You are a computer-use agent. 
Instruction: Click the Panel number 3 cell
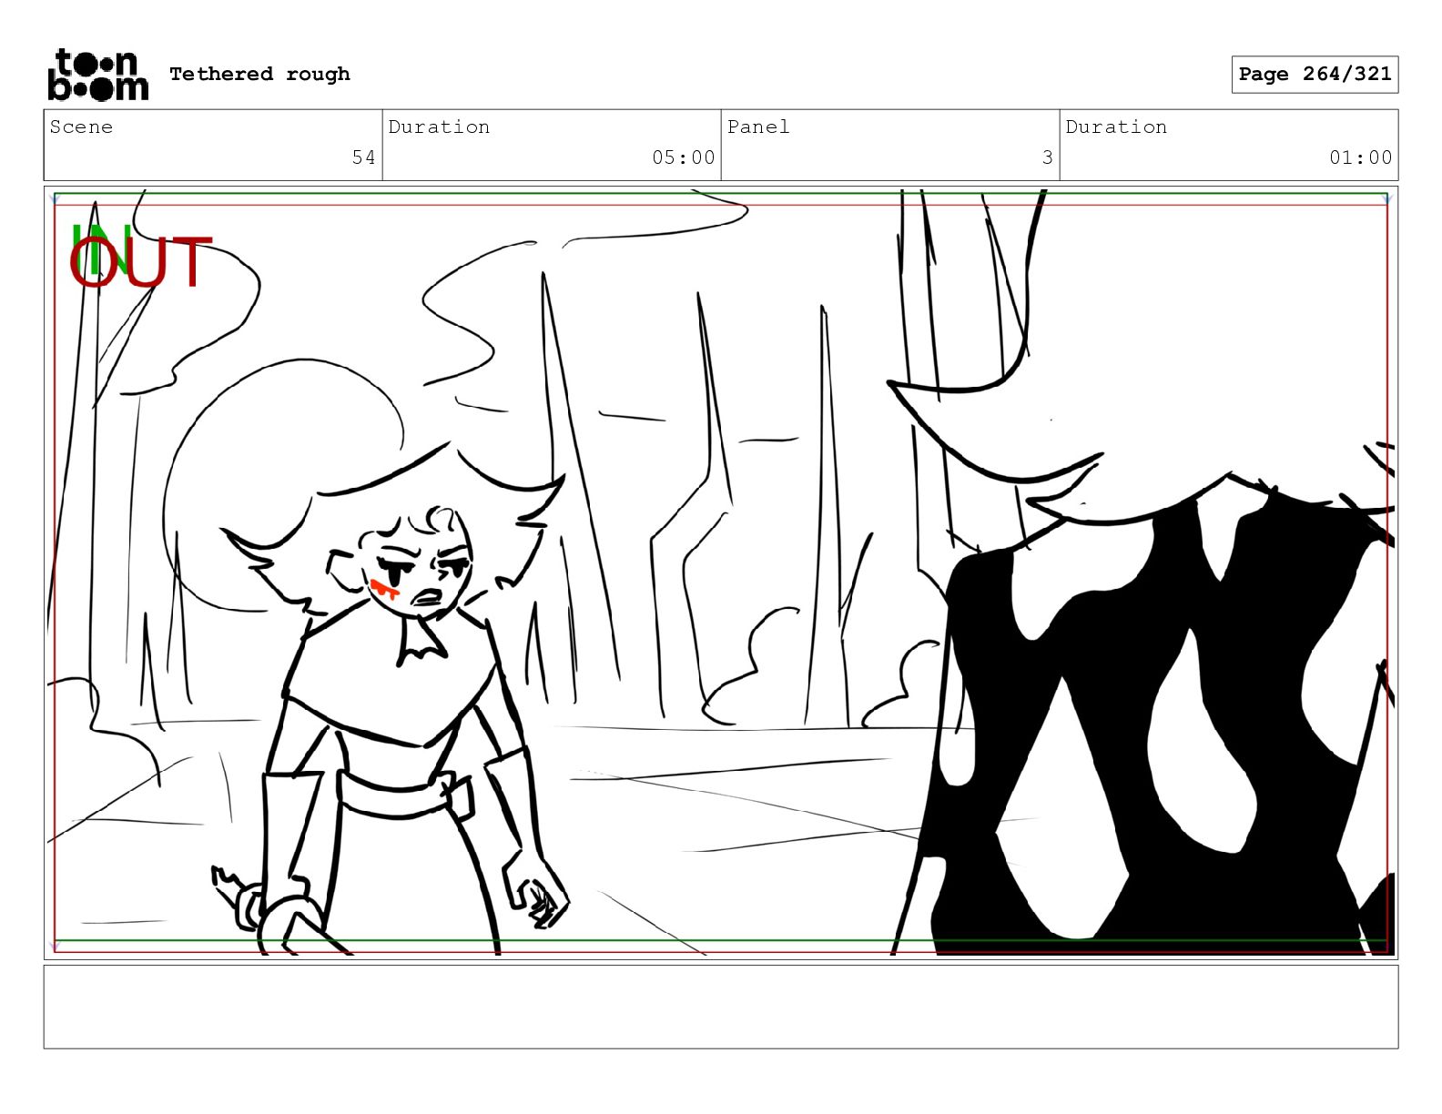pyautogui.click(x=890, y=145)
